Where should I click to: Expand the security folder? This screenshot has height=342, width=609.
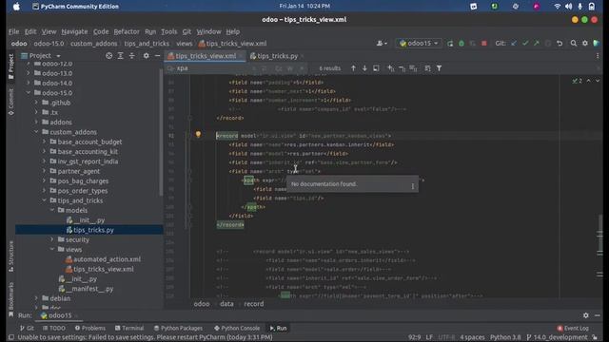point(52,239)
